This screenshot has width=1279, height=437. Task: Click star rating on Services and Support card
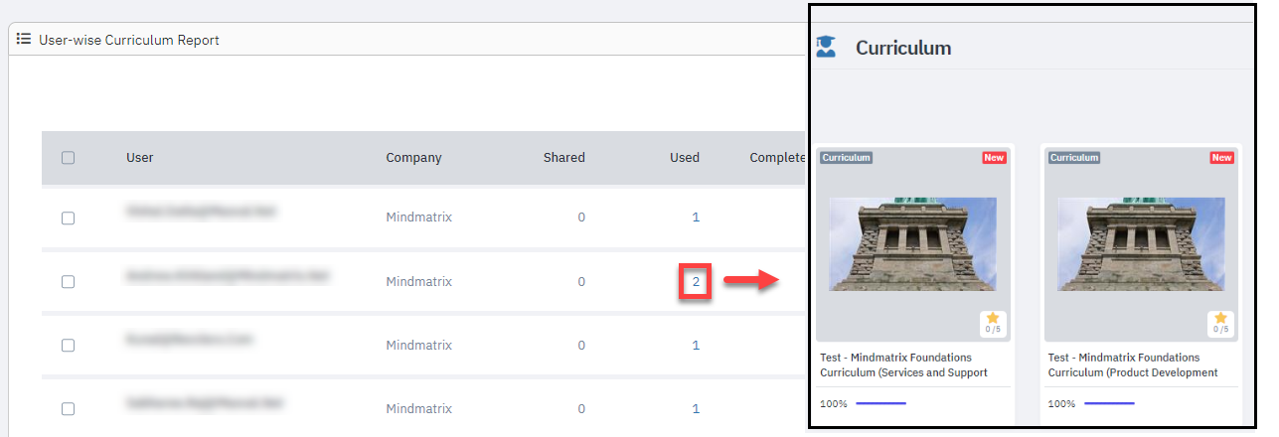click(990, 323)
